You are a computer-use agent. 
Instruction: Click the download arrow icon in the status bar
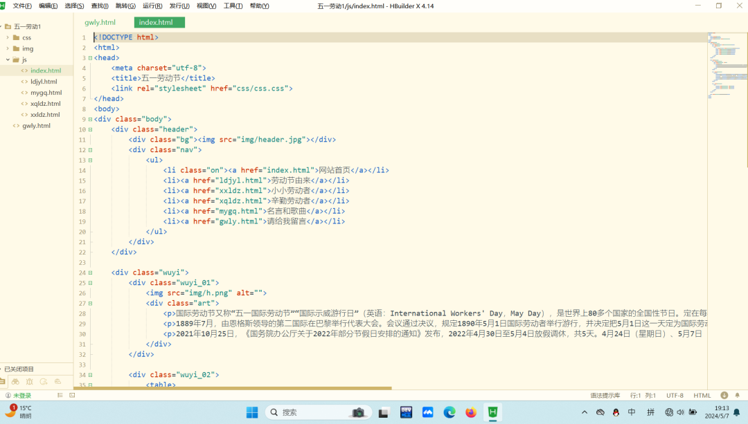pos(724,396)
